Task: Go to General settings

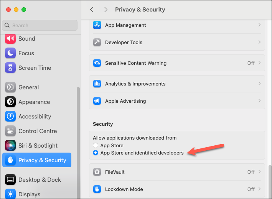Action: coord(29,87)
